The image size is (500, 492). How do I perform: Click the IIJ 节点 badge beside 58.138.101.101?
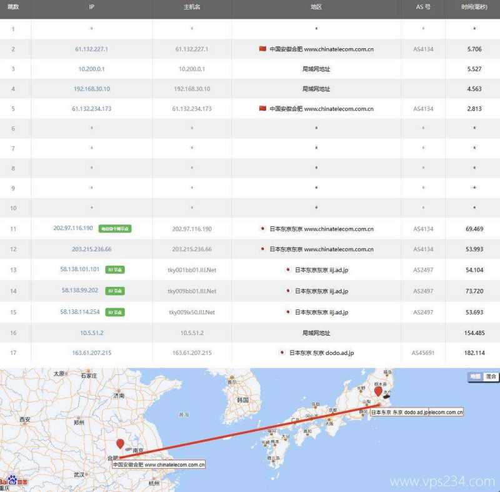point(114,270)
